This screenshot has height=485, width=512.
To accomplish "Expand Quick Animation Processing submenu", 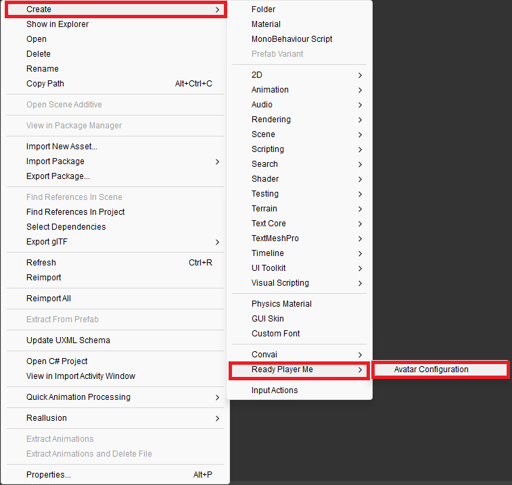I will [x=78, y=397].
